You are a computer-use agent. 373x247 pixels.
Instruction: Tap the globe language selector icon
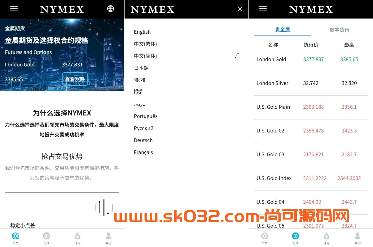pyautogui.click(x=111, y=8)
